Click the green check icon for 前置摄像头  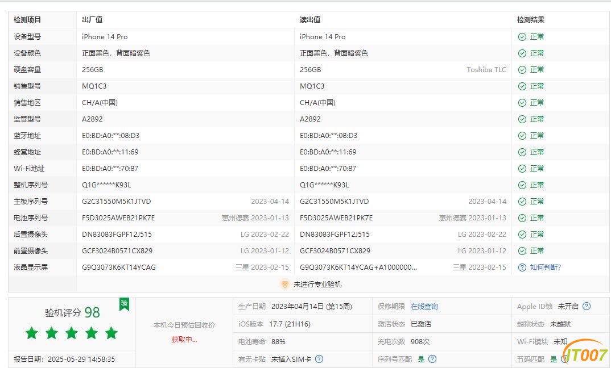pyautogui.click(x=522, y=251)
